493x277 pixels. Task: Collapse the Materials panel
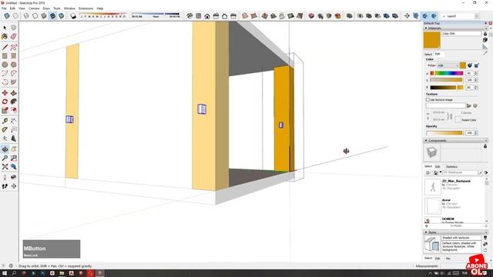point(426,28)
